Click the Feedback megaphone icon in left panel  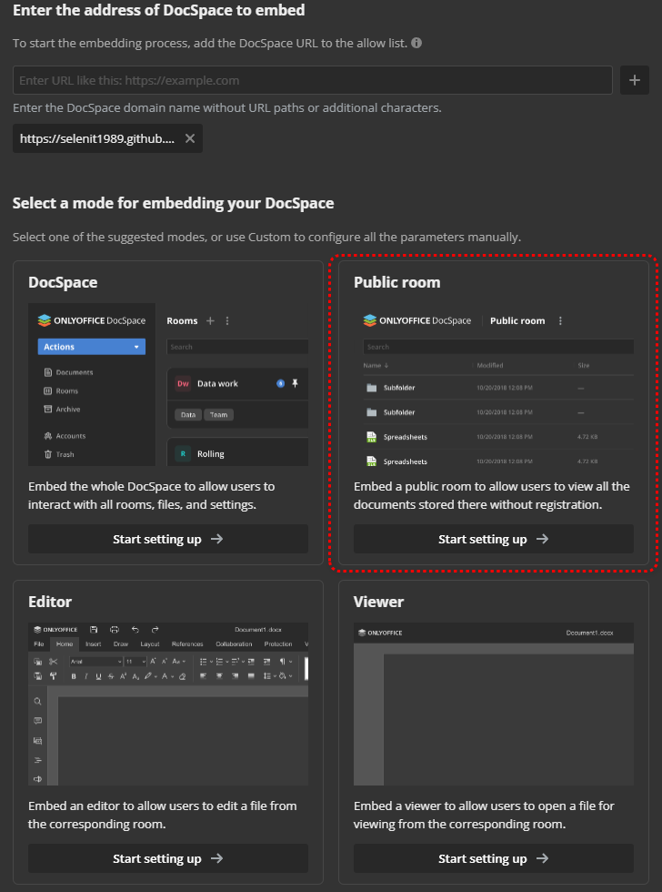38,779
